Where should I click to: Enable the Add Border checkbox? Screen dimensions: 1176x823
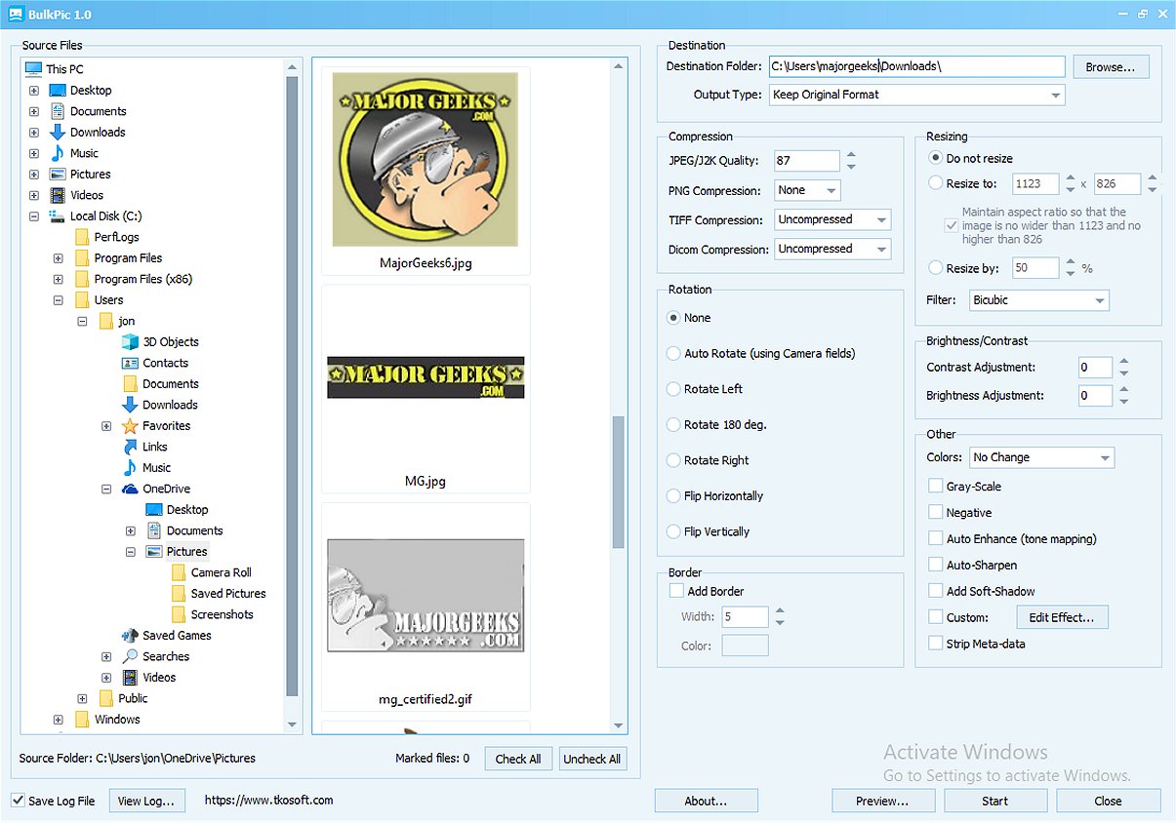tap(676, 591)
